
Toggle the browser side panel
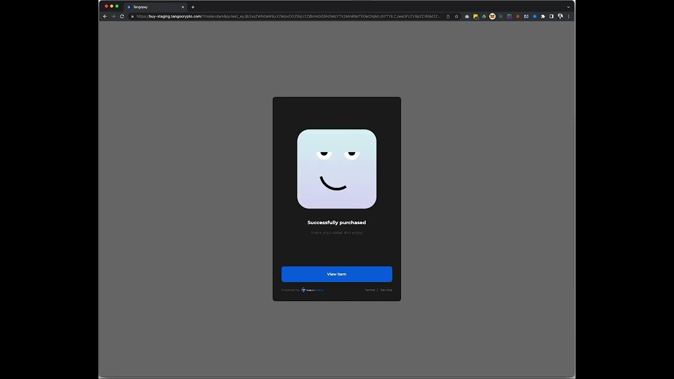[551, 16]
